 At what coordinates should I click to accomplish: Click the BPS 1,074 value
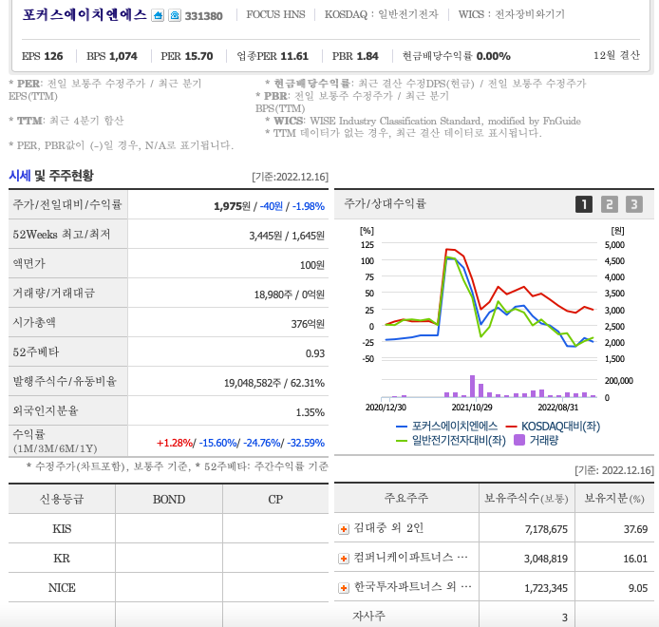pos(112,56)
